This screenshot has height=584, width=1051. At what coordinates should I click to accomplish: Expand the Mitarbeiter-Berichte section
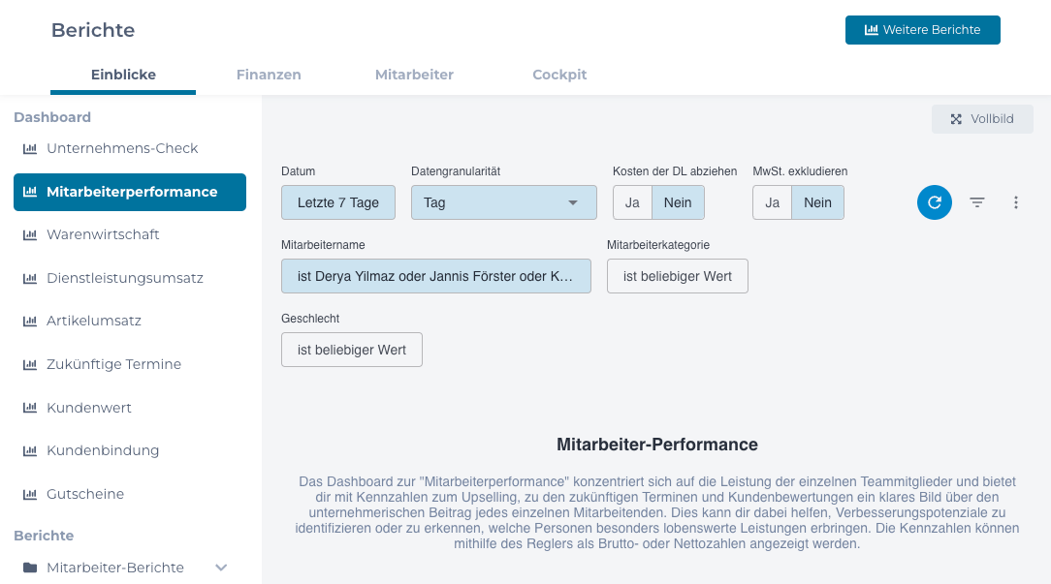click(x=220, y=568)
